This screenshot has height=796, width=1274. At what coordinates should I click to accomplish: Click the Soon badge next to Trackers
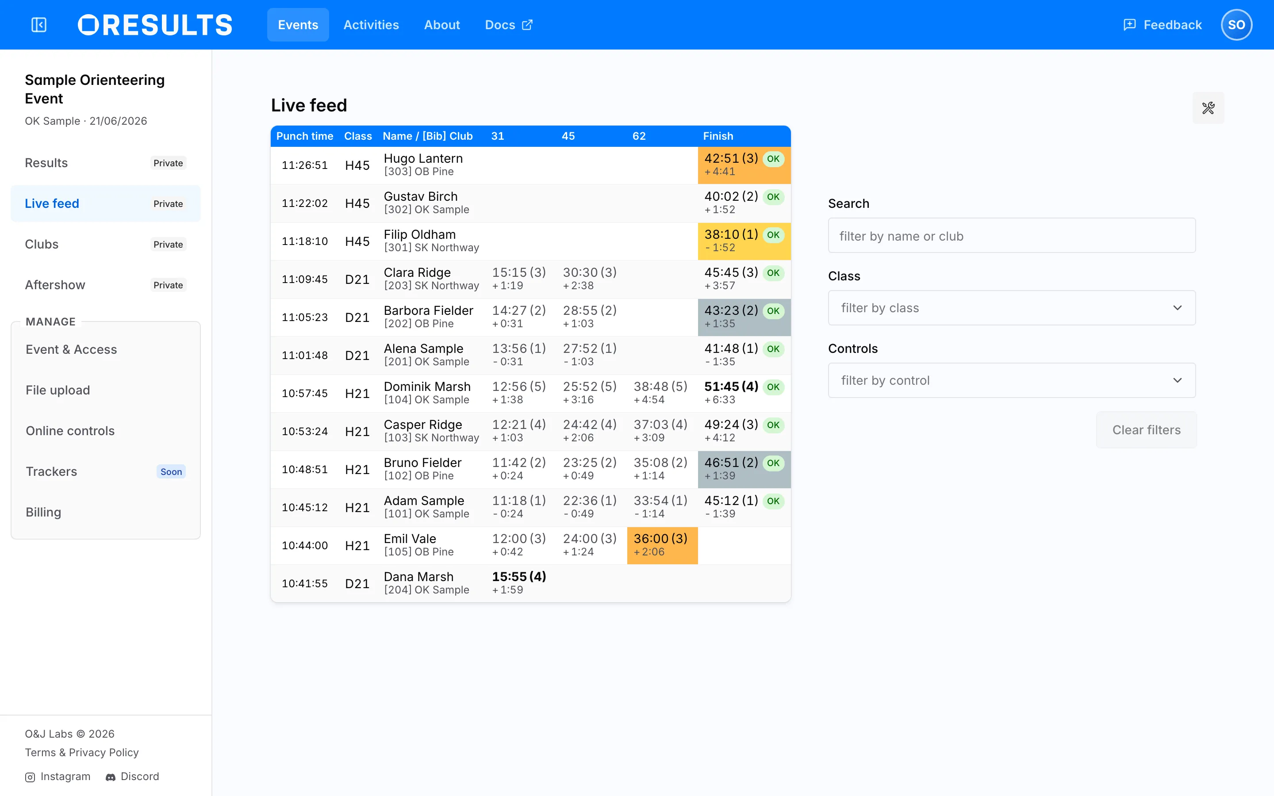pos(171,472)
